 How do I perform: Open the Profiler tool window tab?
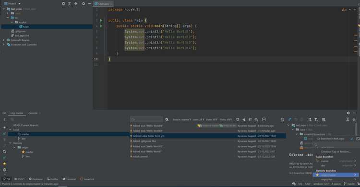pyautogui.click(x=53, y=179)
